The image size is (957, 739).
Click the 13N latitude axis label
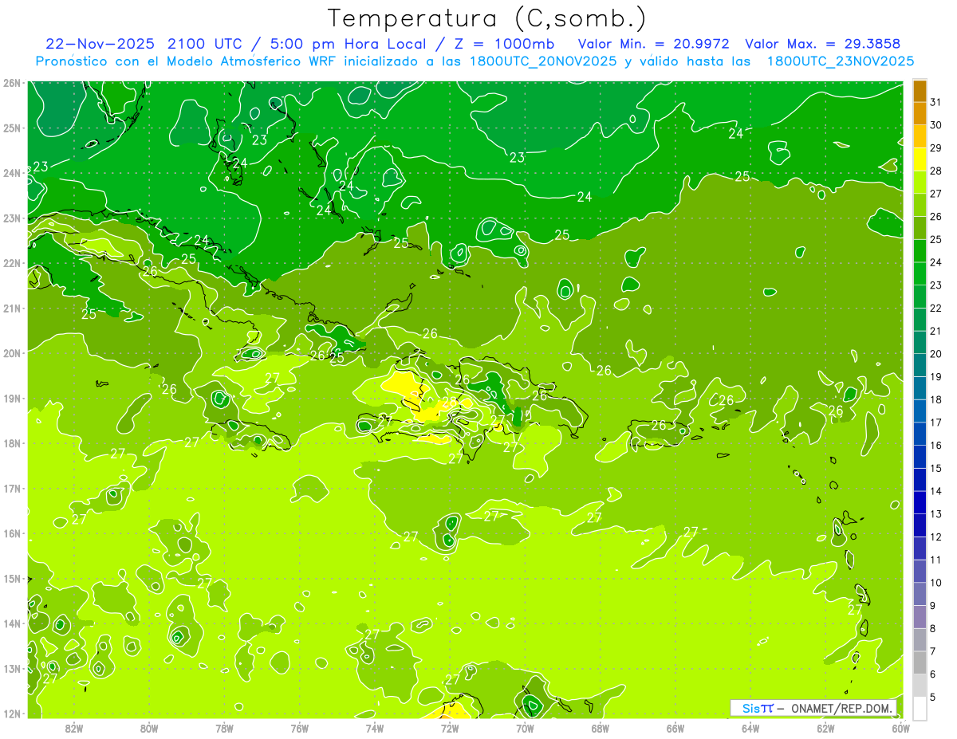[x=11, y=668]
